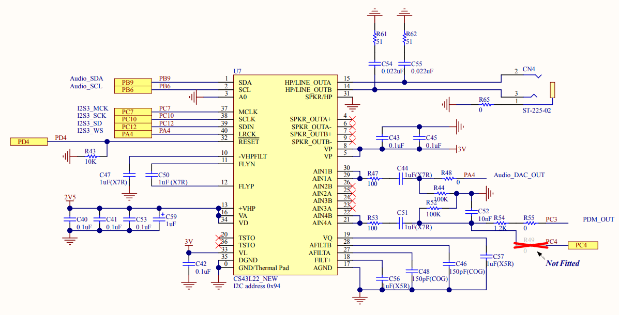619x315 pixels.
Task: Click the GND/Thermal Pad pin name
Action: [264, 267]
